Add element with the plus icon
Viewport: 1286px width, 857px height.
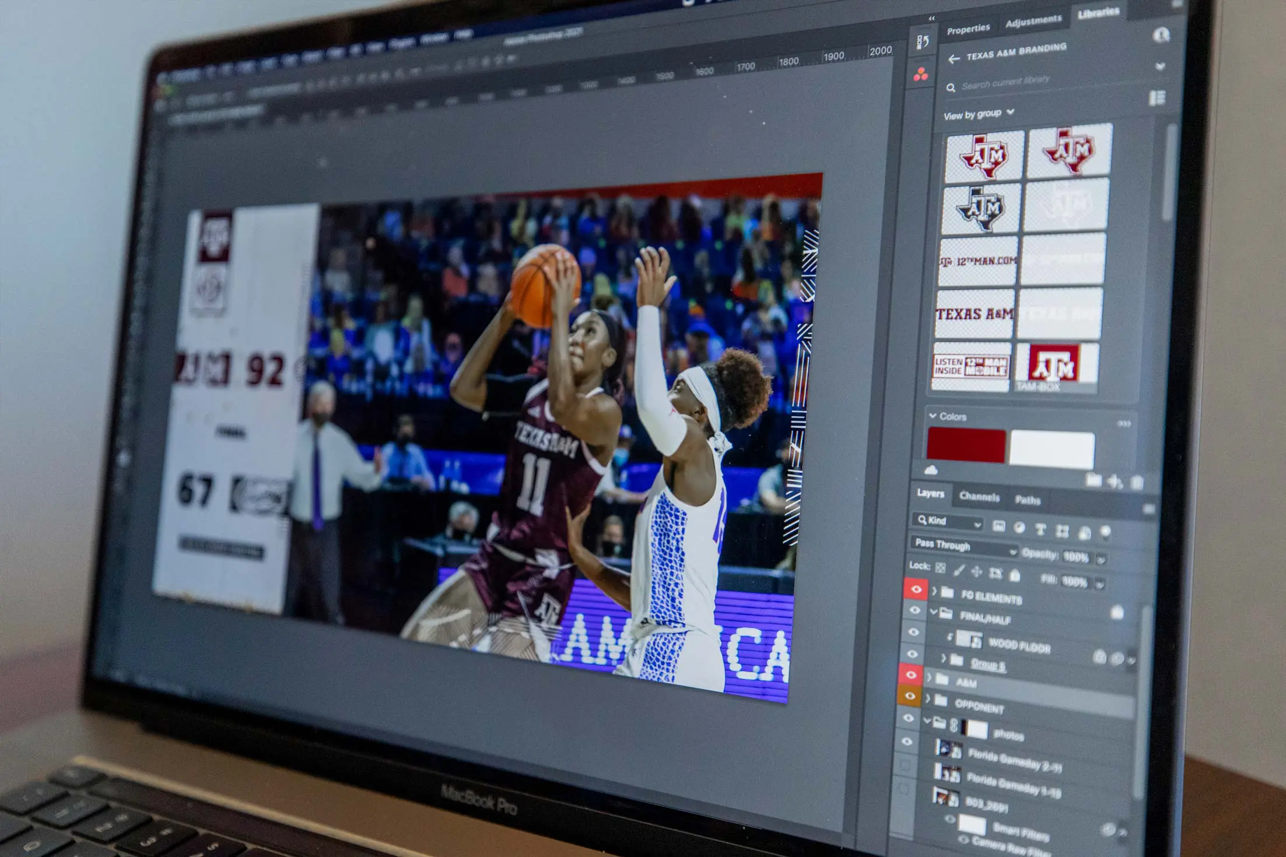(1115, 482)
